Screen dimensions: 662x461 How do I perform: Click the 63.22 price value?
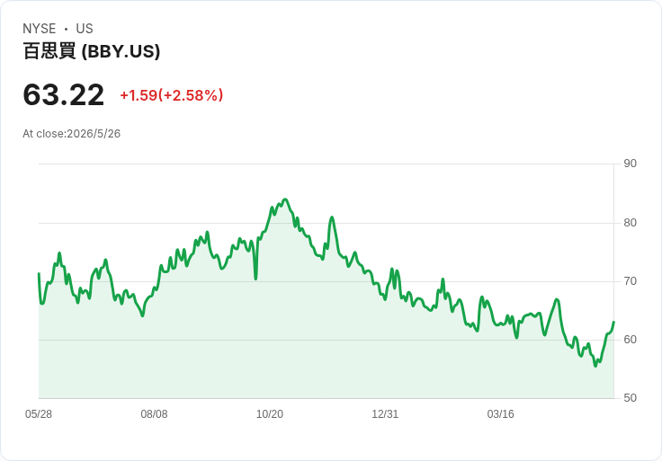point(63,94)
